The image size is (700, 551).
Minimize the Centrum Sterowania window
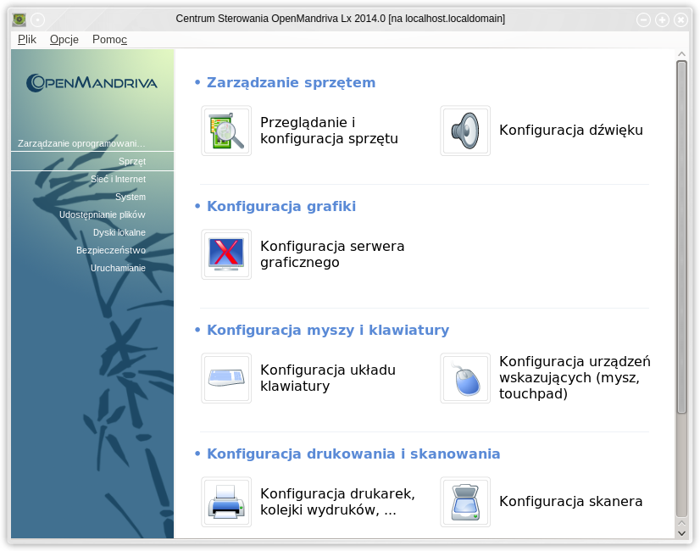pos(643,19)
